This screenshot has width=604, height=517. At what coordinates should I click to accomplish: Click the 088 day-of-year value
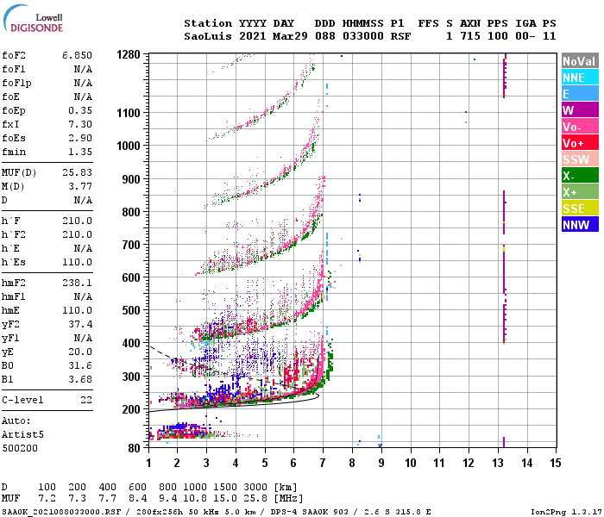click(324, 36)
